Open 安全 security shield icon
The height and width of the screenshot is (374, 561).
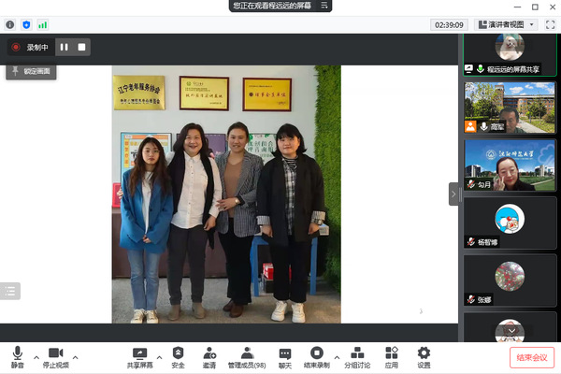pyautogui.click(x=178, y=357)
